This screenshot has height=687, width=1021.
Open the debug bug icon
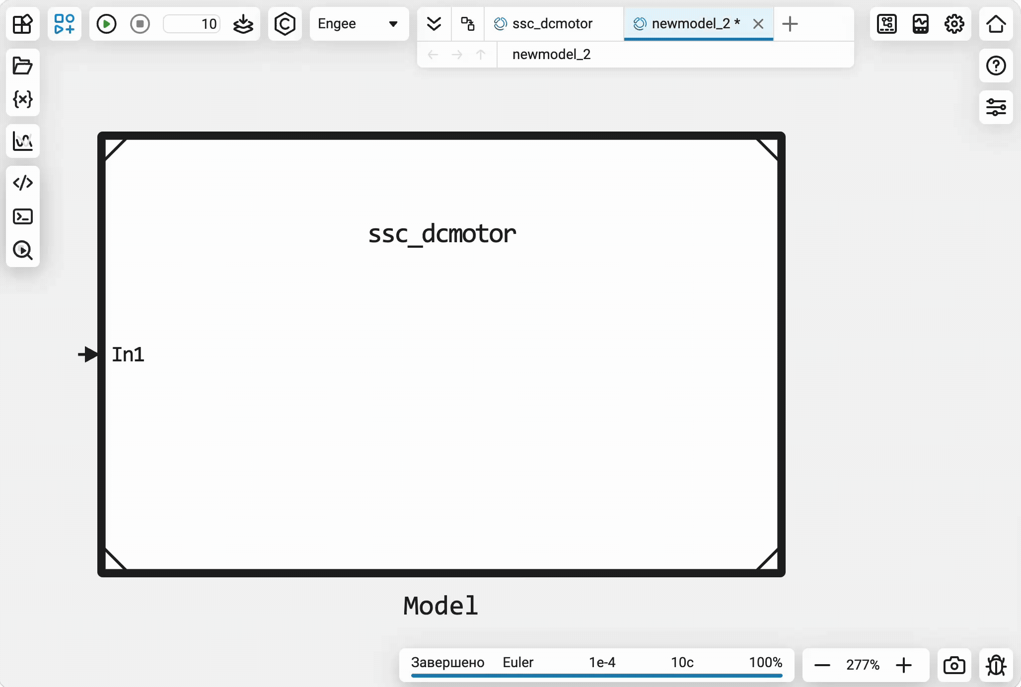tap(996, 665)
